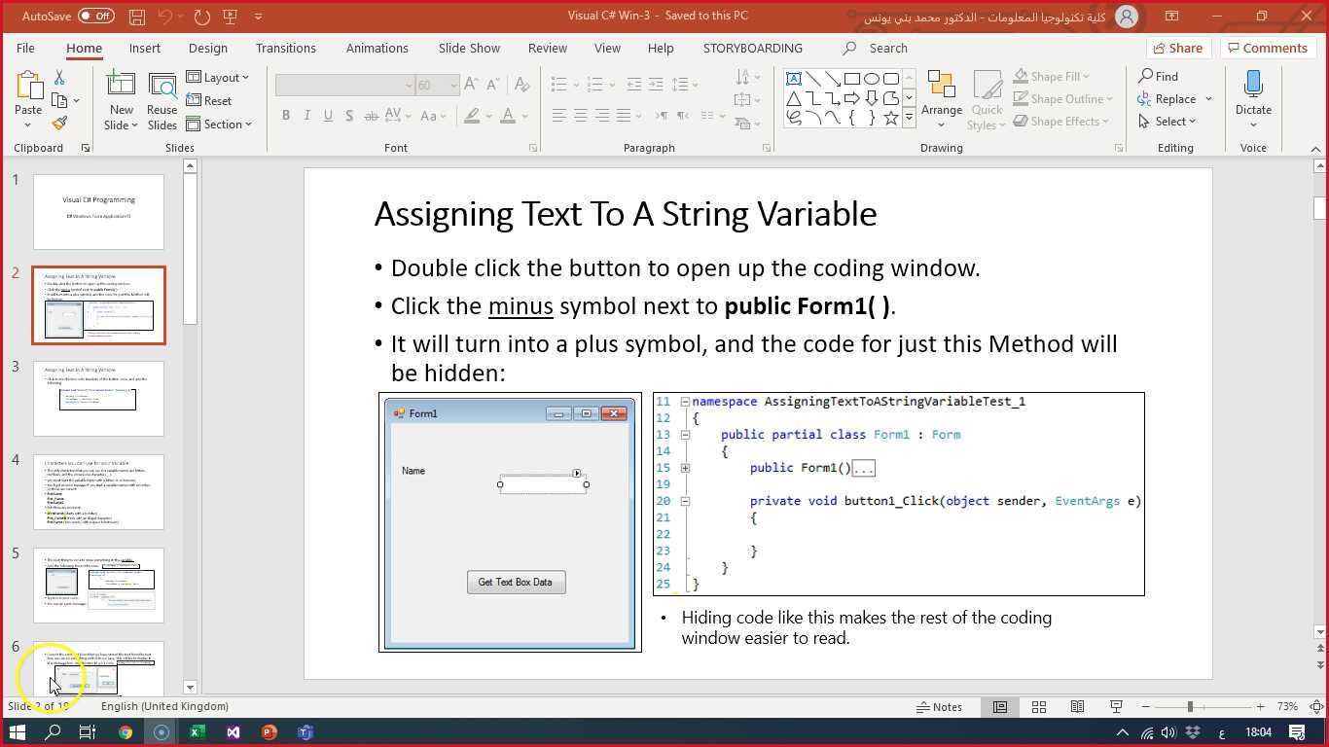1329x747 pixels.
Task: Toggle Italic formatting
Action: [307, 116]
